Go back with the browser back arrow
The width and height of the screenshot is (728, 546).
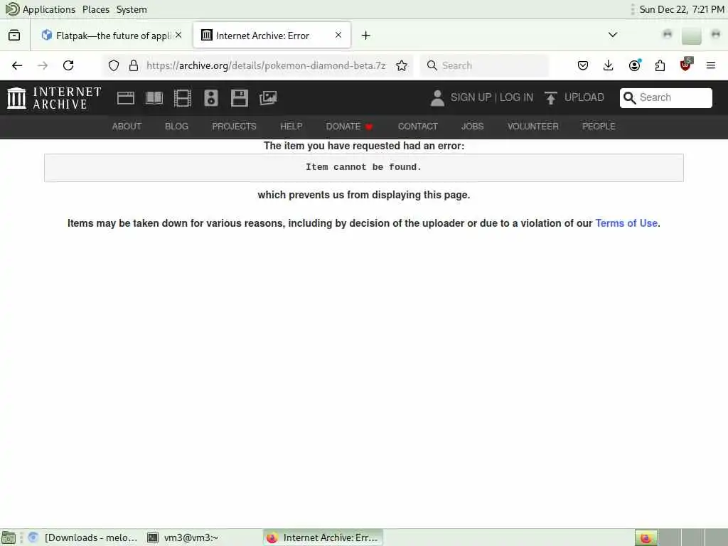(17, 65)
